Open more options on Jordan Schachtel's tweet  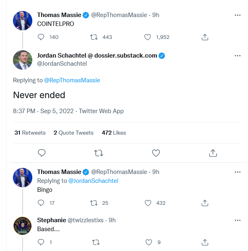(x=238, y=56)
